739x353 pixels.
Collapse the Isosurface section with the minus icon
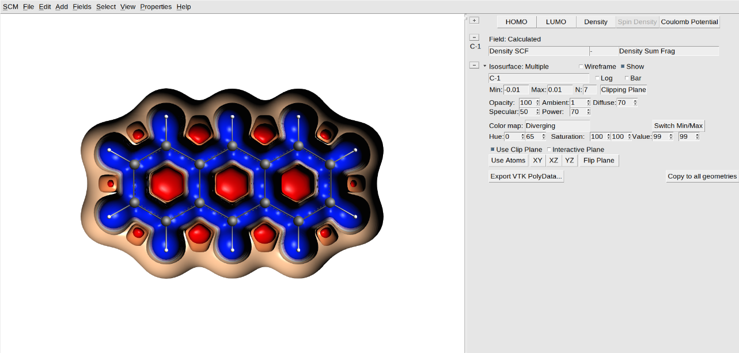[x=473, y=64]
